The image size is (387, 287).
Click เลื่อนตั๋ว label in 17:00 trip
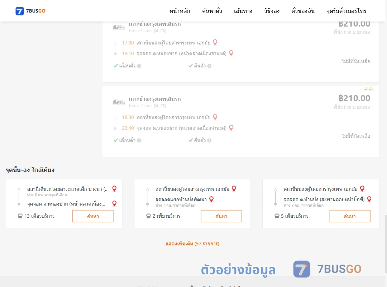coord(127,66)
